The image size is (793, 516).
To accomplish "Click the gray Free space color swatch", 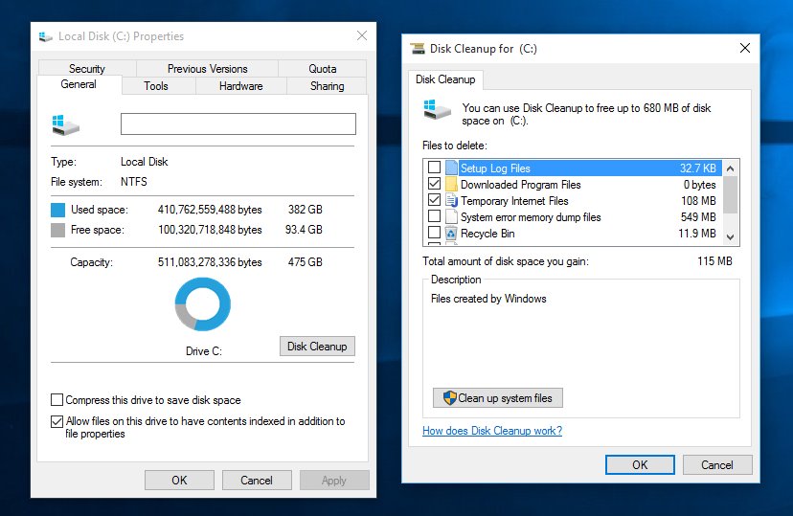I will click(x=58, y=231).
